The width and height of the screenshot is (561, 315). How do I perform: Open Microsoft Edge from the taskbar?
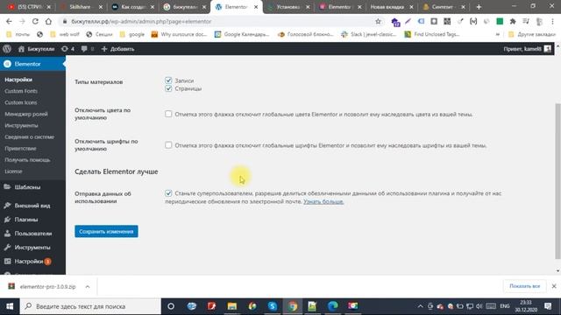pyautogui.click(x=333, y=306)
